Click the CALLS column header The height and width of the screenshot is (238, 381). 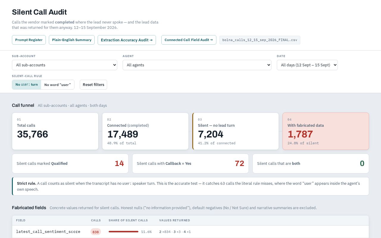[x=96, y=220]
